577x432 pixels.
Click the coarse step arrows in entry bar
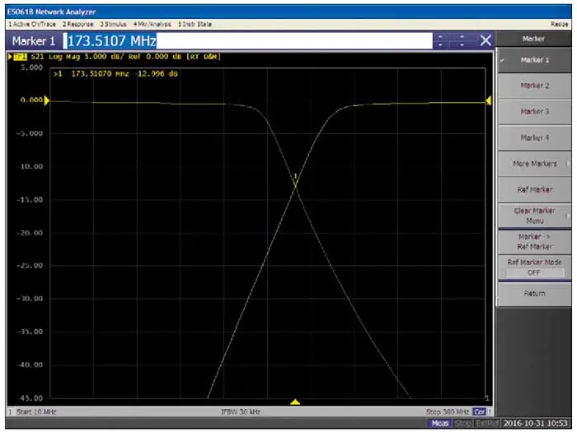click(x=440, y=40)
